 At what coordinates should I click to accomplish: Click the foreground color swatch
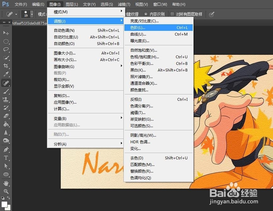4,204
